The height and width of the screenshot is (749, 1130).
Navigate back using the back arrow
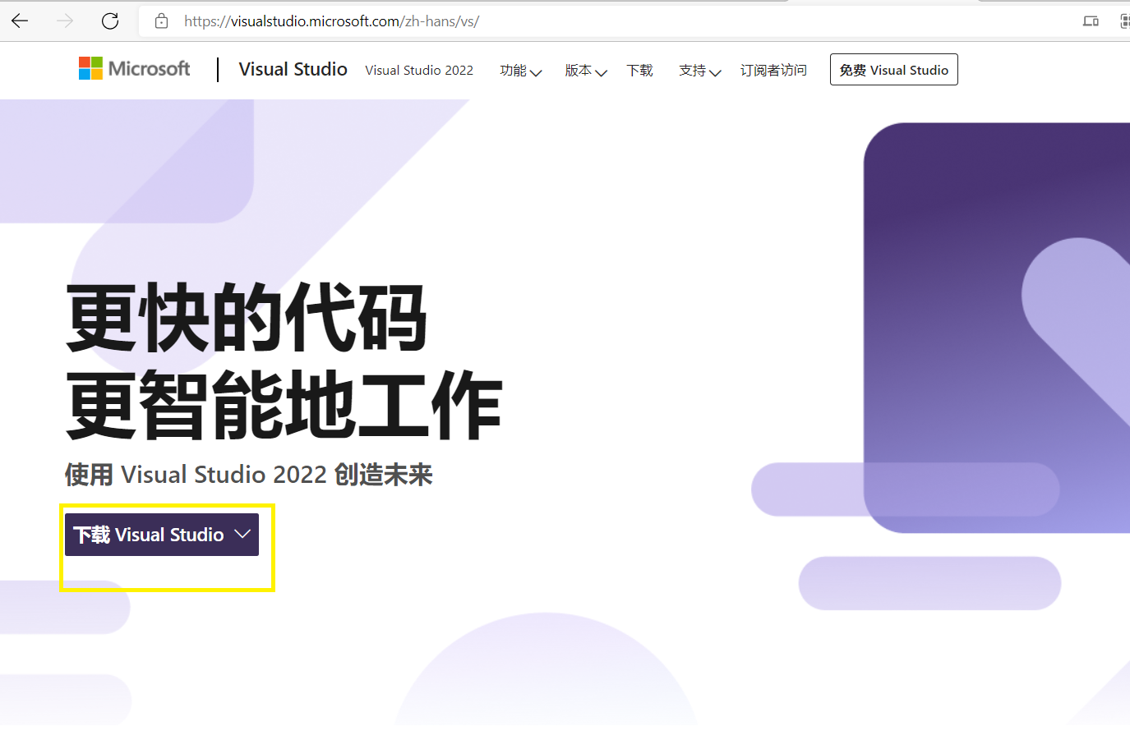(18, 21)
